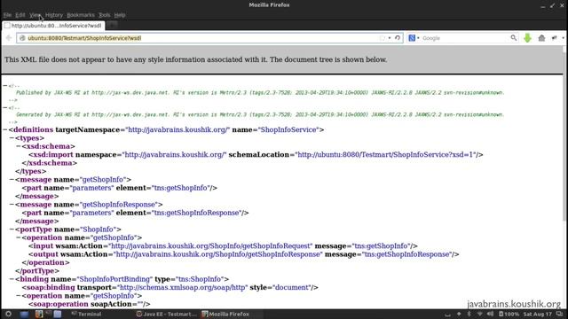Launch the Firefox quick-launch icon in taskbar
The width and height of the screenshot is (568, 319).
pos(39,314)
